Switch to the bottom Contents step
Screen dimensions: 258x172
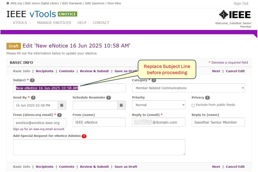pos(67,167)
